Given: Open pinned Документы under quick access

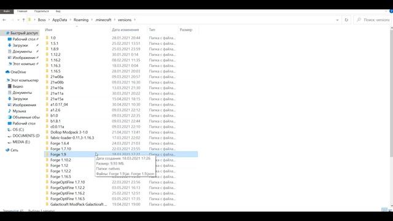Looking at the screenshot, I should coord(22,52).
